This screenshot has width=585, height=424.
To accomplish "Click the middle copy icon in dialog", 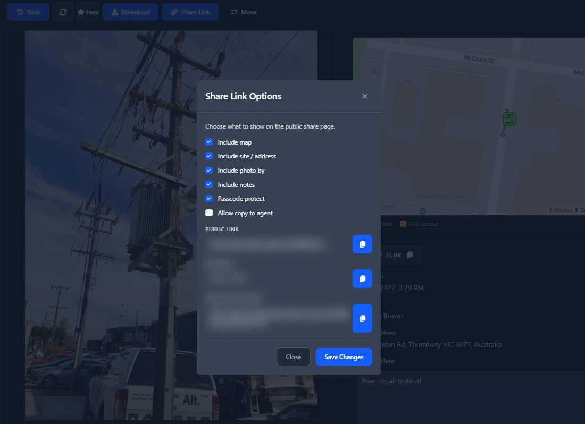I will (x=362, y=279).
